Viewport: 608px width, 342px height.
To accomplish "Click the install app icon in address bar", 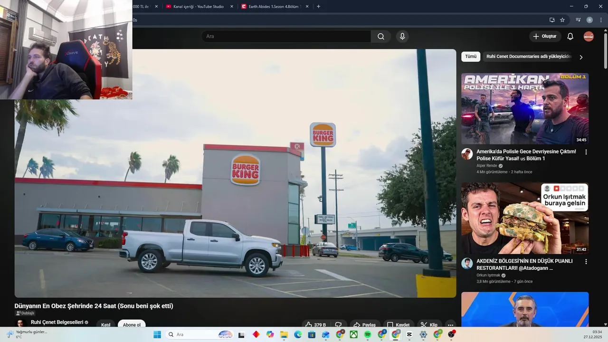I will 552,20.
